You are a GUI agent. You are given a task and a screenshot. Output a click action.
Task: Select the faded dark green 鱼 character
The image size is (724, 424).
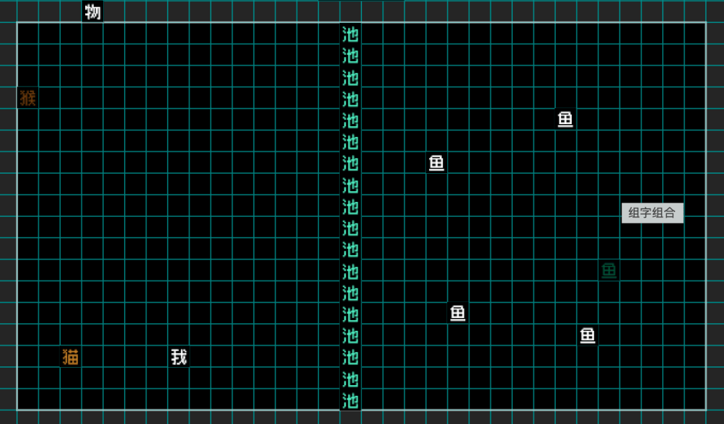click(x=609, y=271)
